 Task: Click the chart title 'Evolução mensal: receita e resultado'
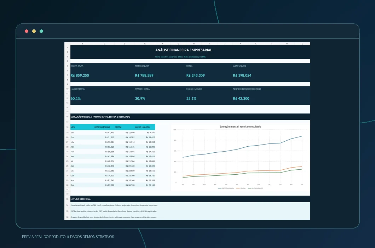coord(240,126)
